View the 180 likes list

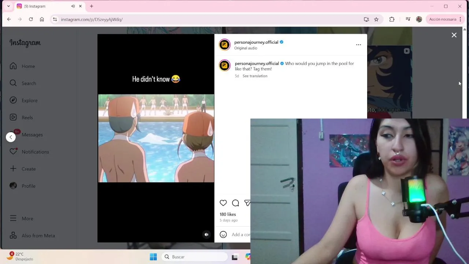[x=228, y=214]
